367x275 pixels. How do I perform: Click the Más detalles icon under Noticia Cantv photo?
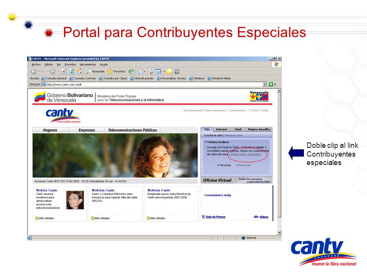click(37, 218)
